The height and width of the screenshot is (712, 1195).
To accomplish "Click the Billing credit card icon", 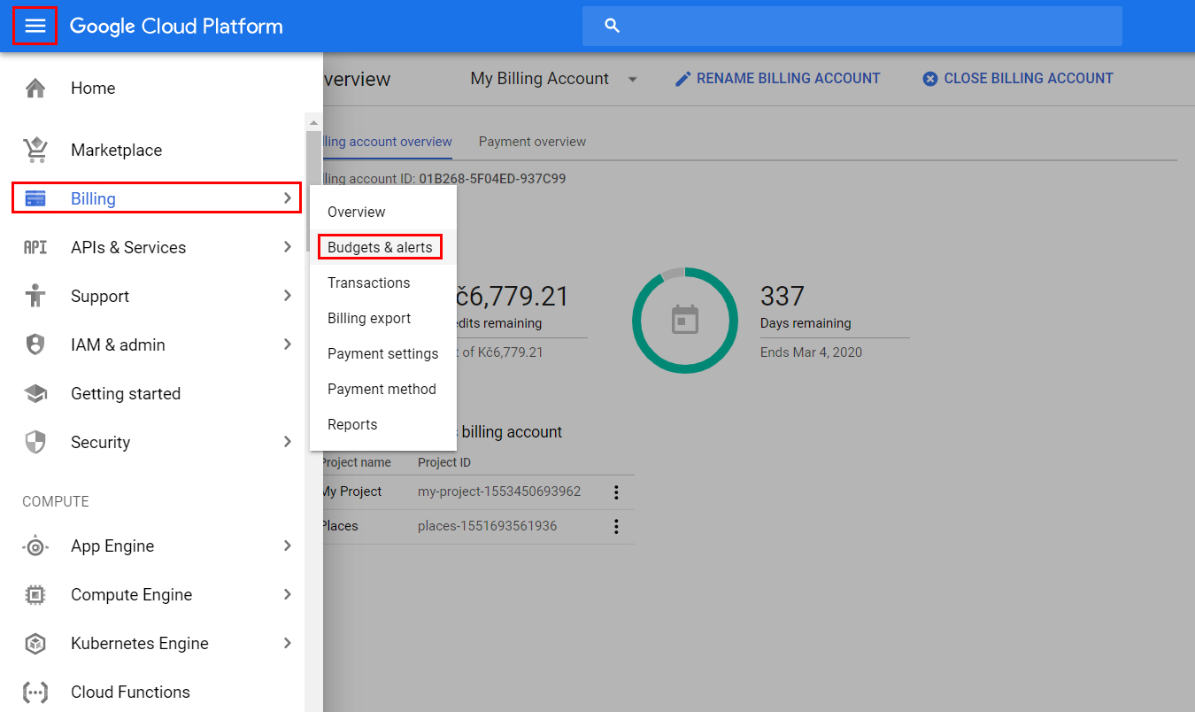I will point(35,198).
